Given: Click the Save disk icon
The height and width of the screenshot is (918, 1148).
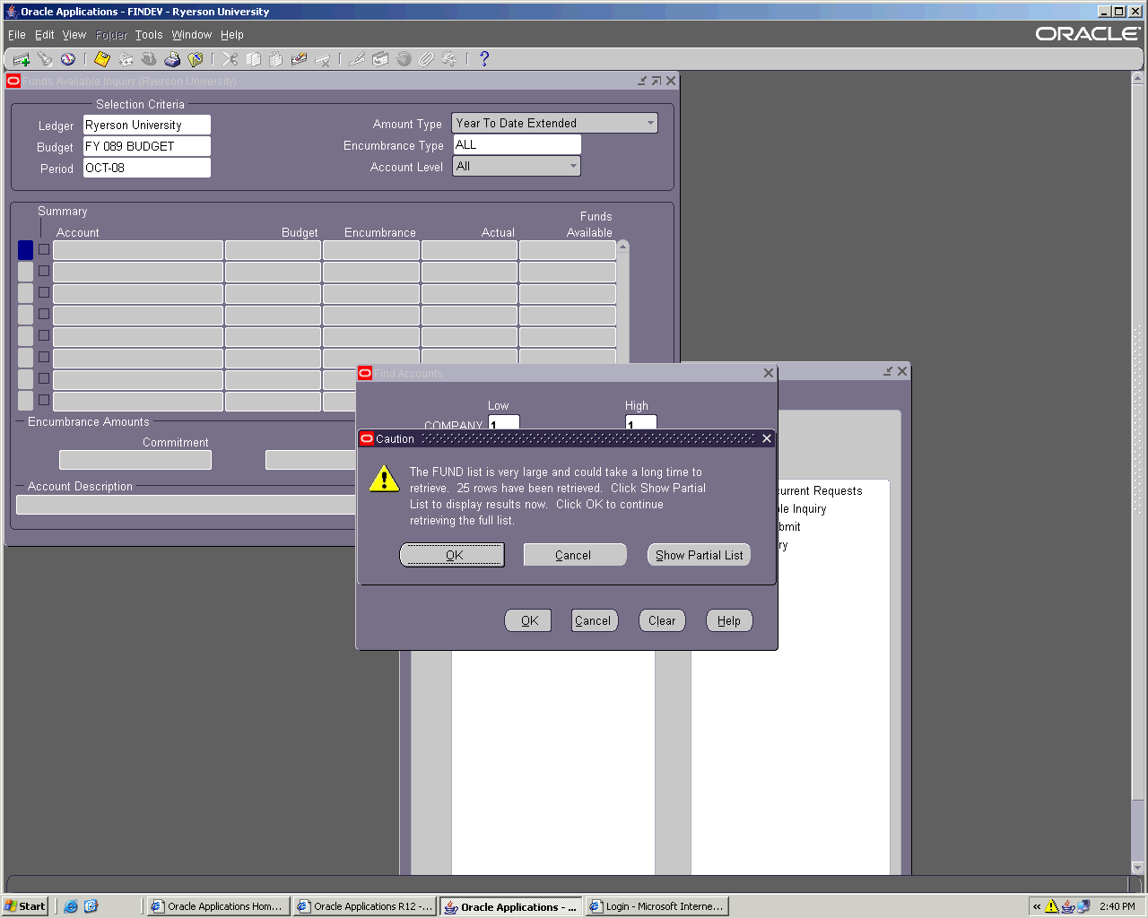Looking at the screenshot, I should [x=102, y=59].
